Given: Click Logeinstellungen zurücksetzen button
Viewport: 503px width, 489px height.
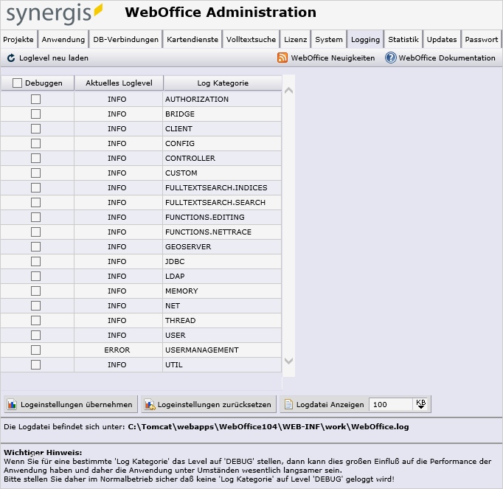Looking at the screenshot, I should click(x=209, y=404).
